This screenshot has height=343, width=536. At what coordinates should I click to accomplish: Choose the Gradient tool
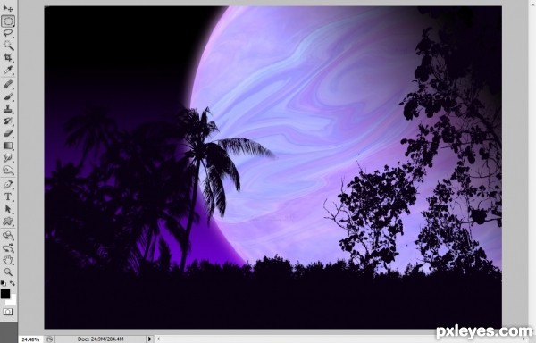click(8, 146)
